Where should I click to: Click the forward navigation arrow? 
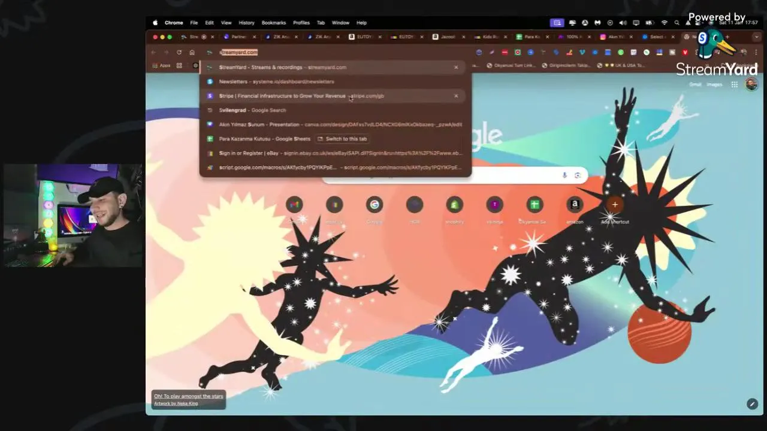click(166, 52)
